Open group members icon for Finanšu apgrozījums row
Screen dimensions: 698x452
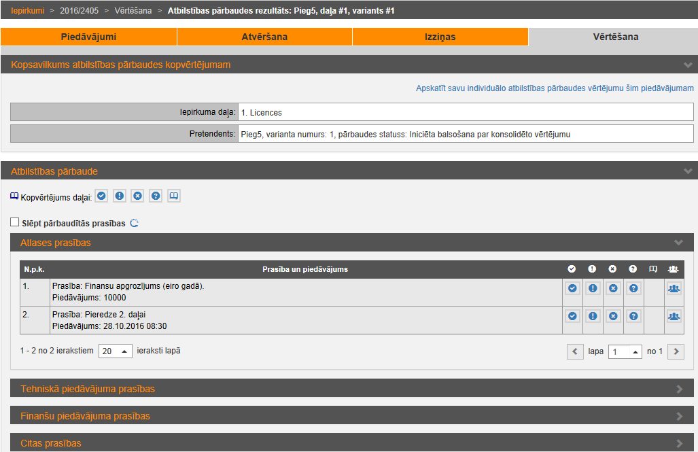pos(674,289)
